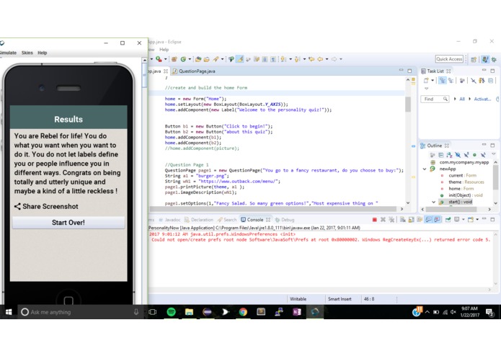Click Collapse All in Task List toolbar
501x356 pixels.
coord(491,81)
